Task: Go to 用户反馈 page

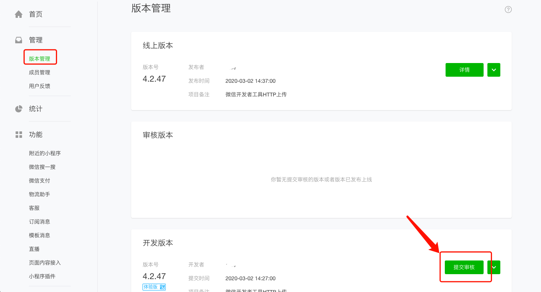Action: (x=40, y=86)
